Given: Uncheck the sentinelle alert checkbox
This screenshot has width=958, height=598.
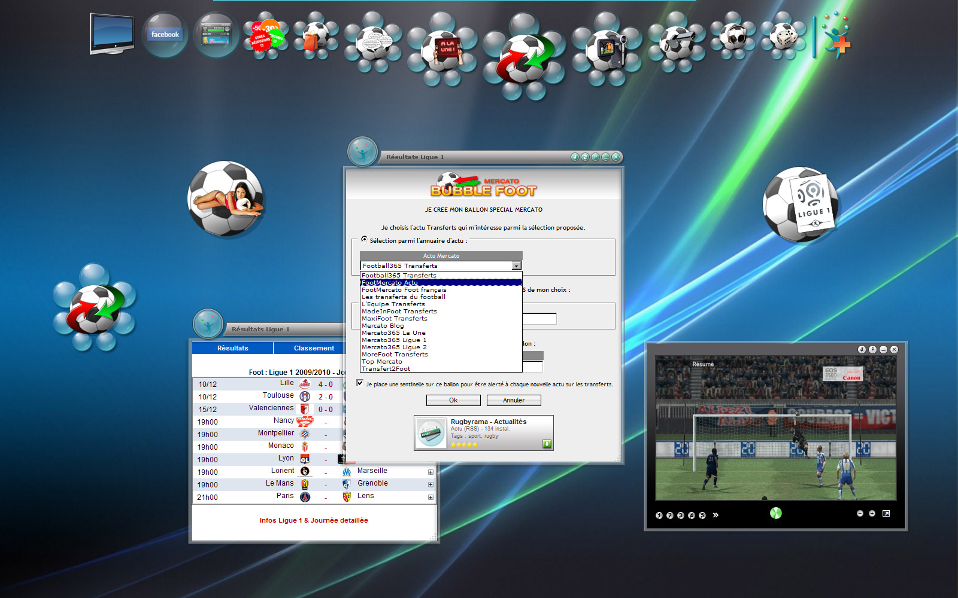Looking at the screenshot, I should click(x=360, y=383).
